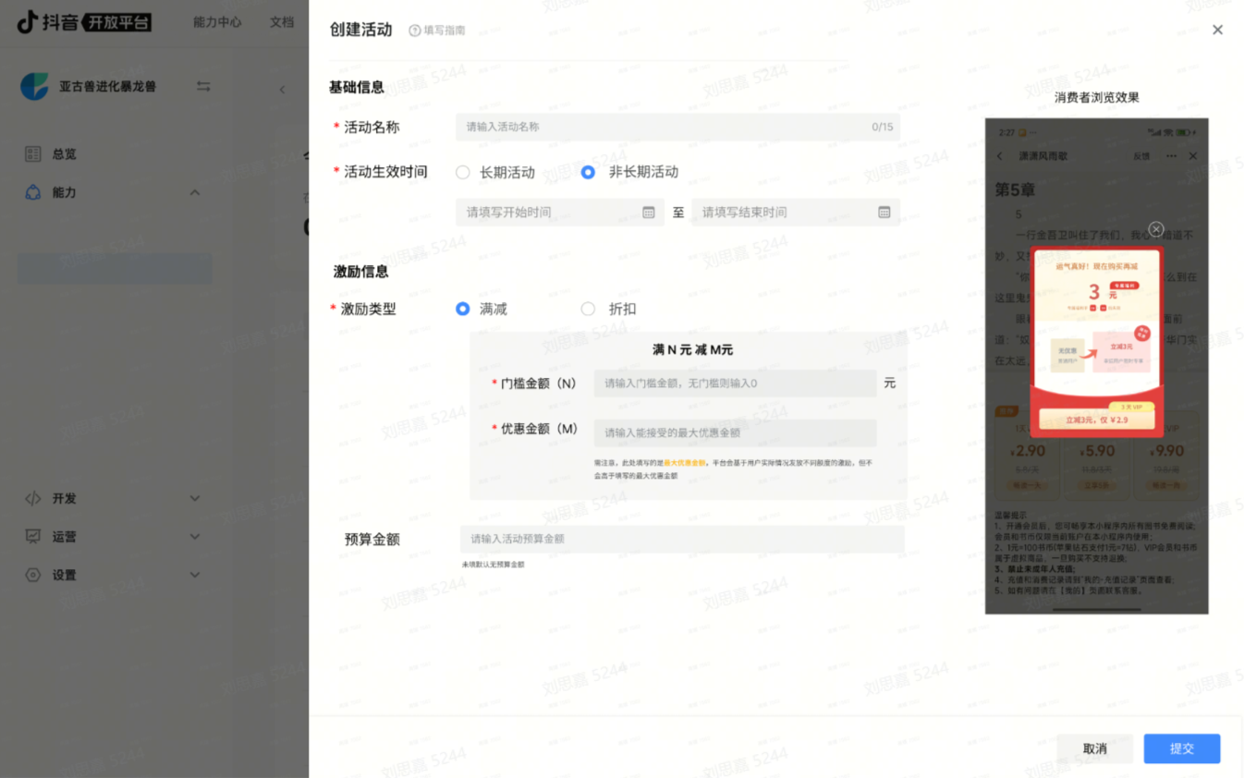
Task: Choose the 满减 incentive type
Action: click(463, 310)
